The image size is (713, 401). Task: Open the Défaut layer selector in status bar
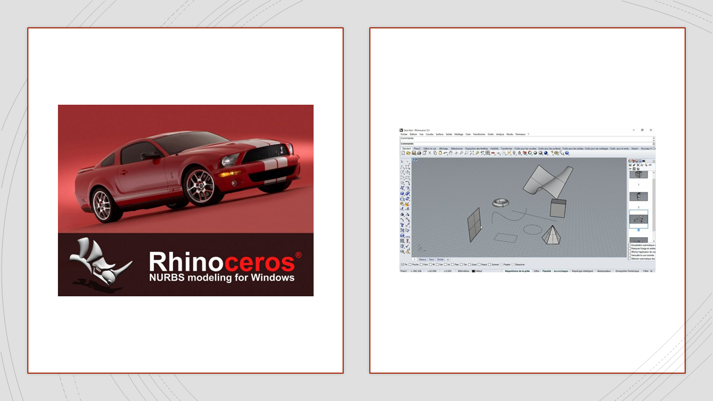pyautogui.click(x=478, y=271)
